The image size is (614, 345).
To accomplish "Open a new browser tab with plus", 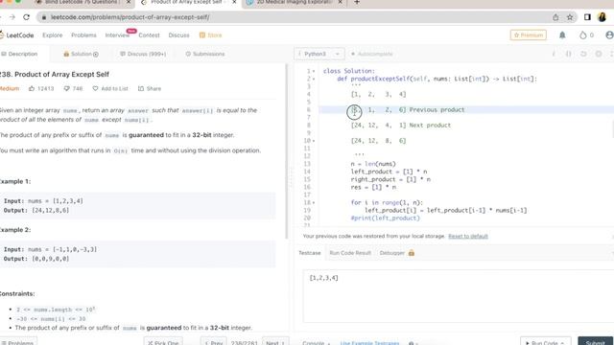I will click(x=357, y=2).
